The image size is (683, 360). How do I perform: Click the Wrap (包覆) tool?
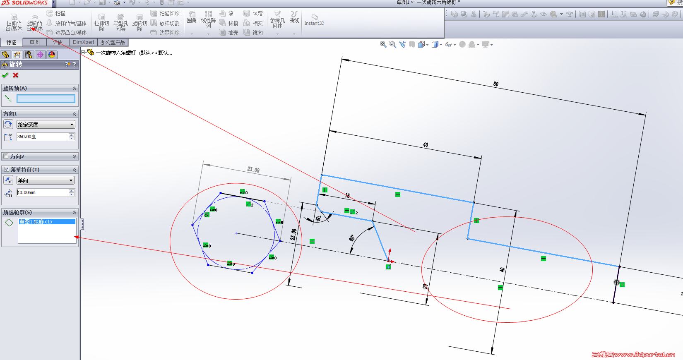tap(253, 14)
